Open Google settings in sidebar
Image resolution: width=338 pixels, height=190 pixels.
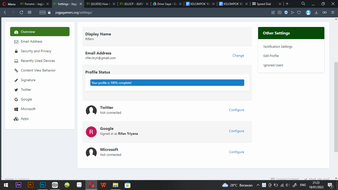pyautogui.click(x=40, y=99)
